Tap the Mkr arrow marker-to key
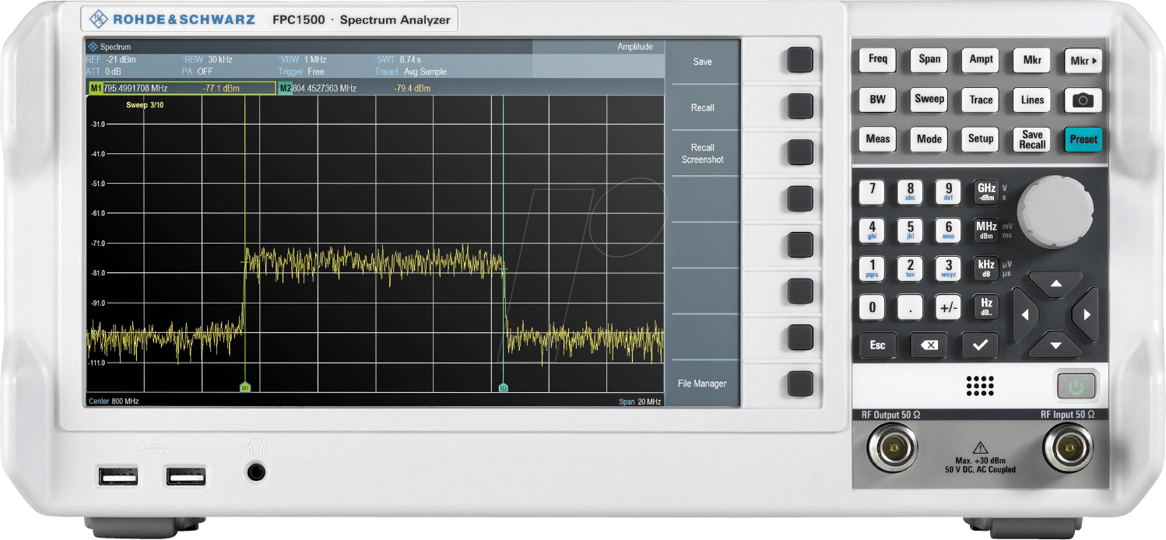Screen dimensions: 1166x540 [x=1083, y=60]
